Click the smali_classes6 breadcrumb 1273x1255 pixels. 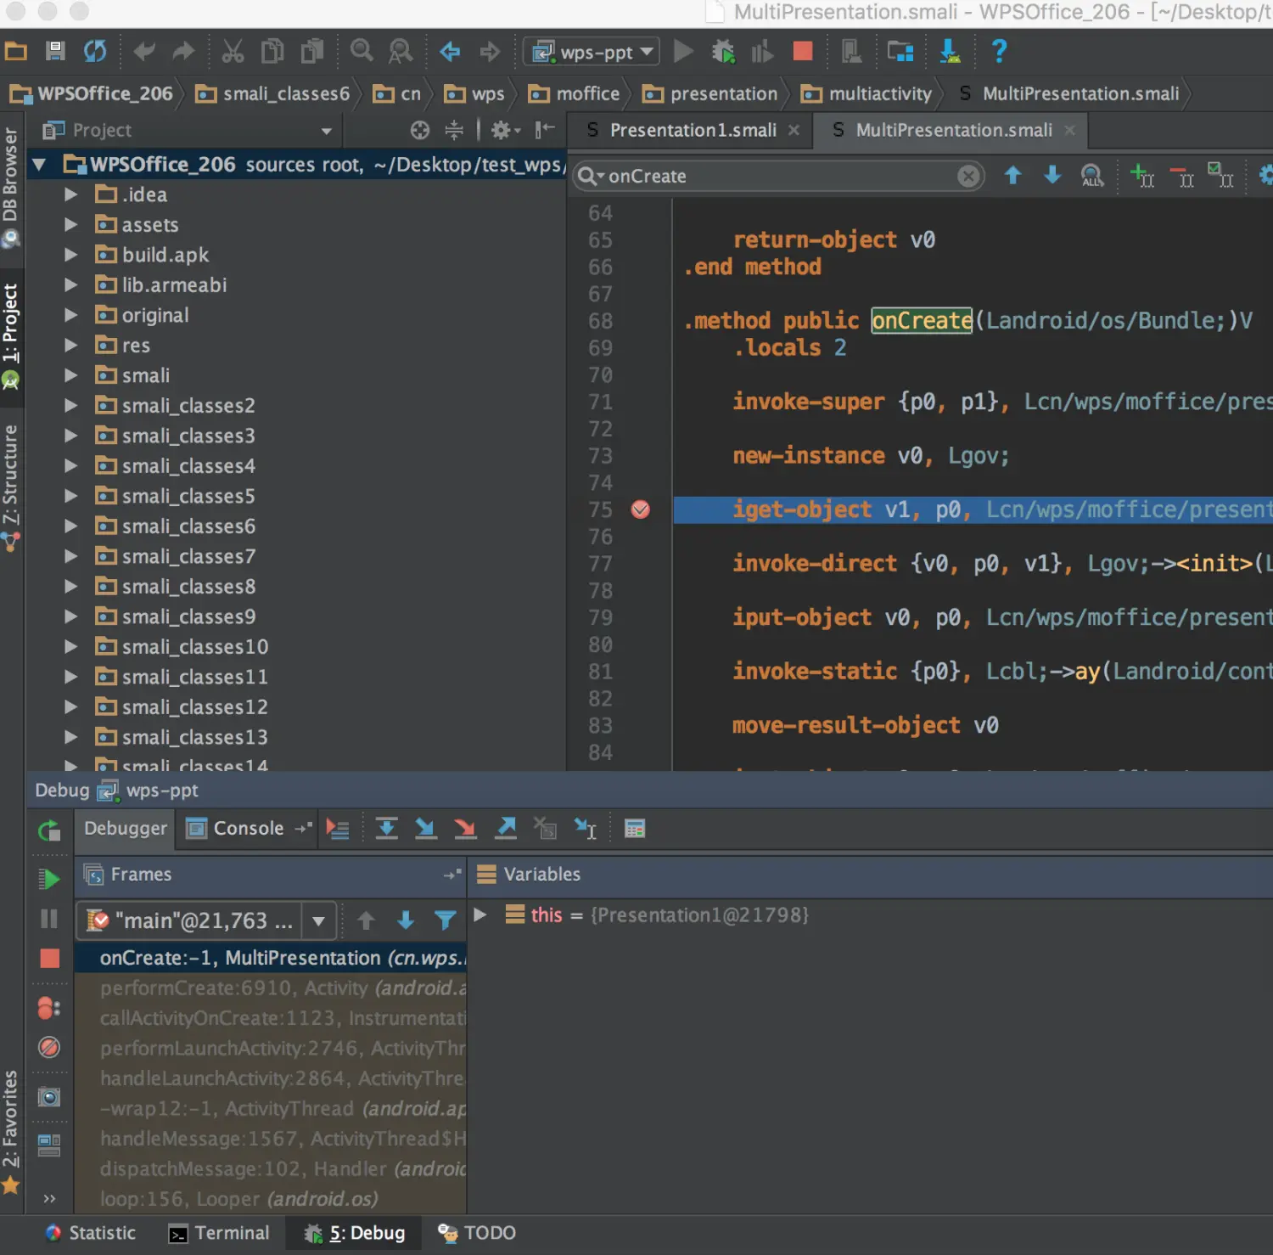(x=273, y=93)
